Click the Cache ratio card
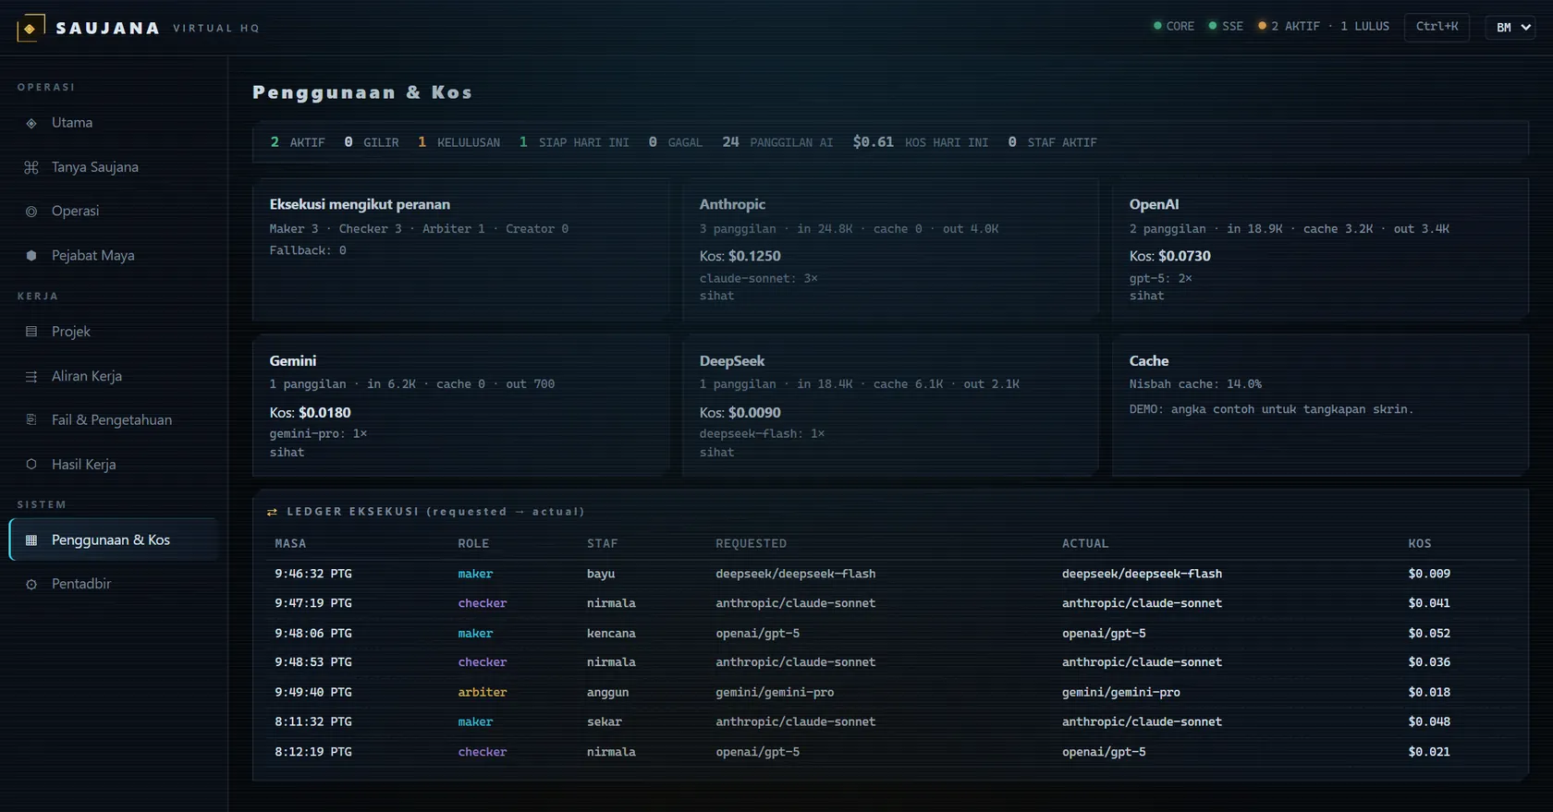Viewport: 1553px width, 812px height. click(1320, 406)
